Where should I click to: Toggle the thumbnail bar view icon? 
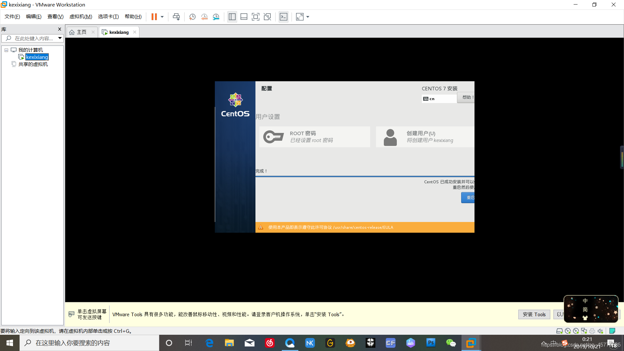(x=244, y=17)
